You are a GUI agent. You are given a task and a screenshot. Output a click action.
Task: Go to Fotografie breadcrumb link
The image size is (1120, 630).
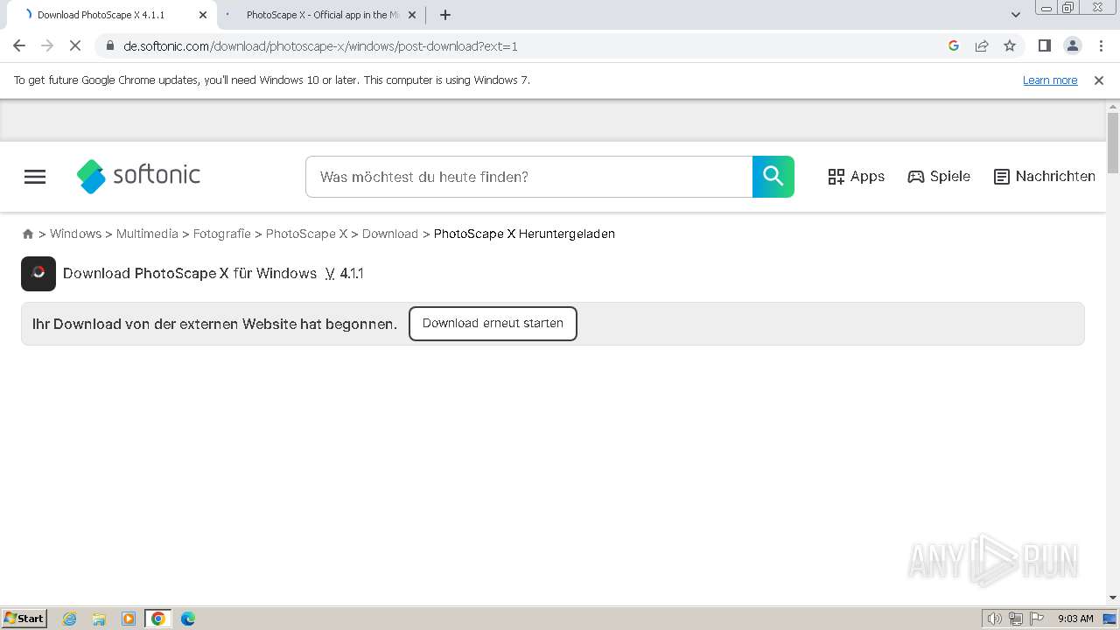coord(222,234)
